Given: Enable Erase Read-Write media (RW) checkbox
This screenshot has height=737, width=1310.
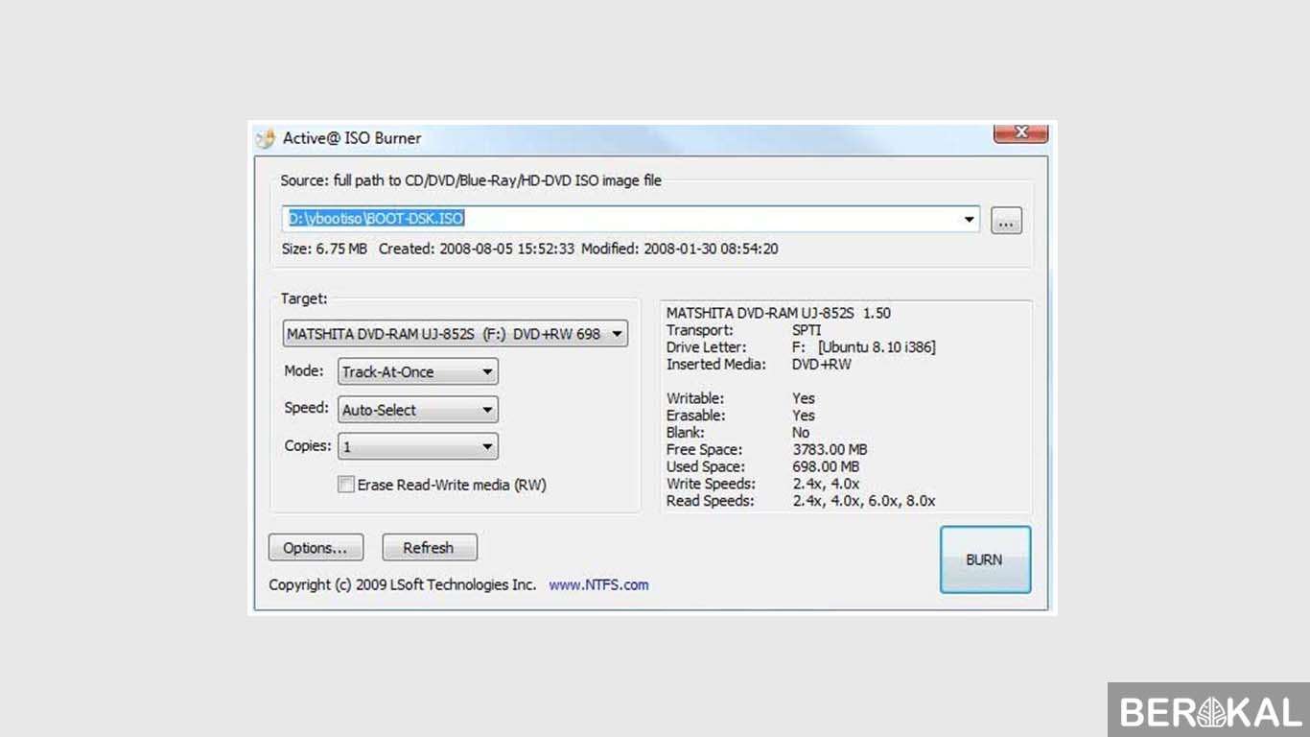Looking at the screenshot, I should coord(346,485).
